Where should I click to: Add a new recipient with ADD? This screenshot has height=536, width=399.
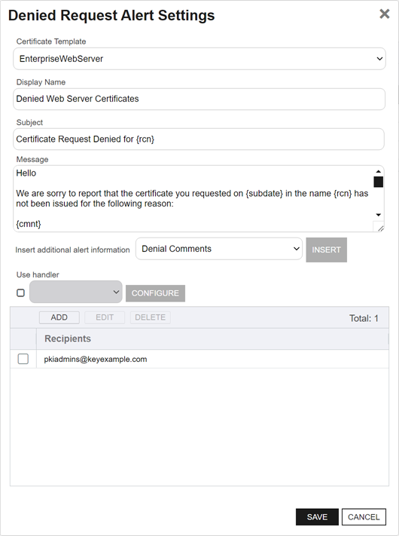pos(59,317)
